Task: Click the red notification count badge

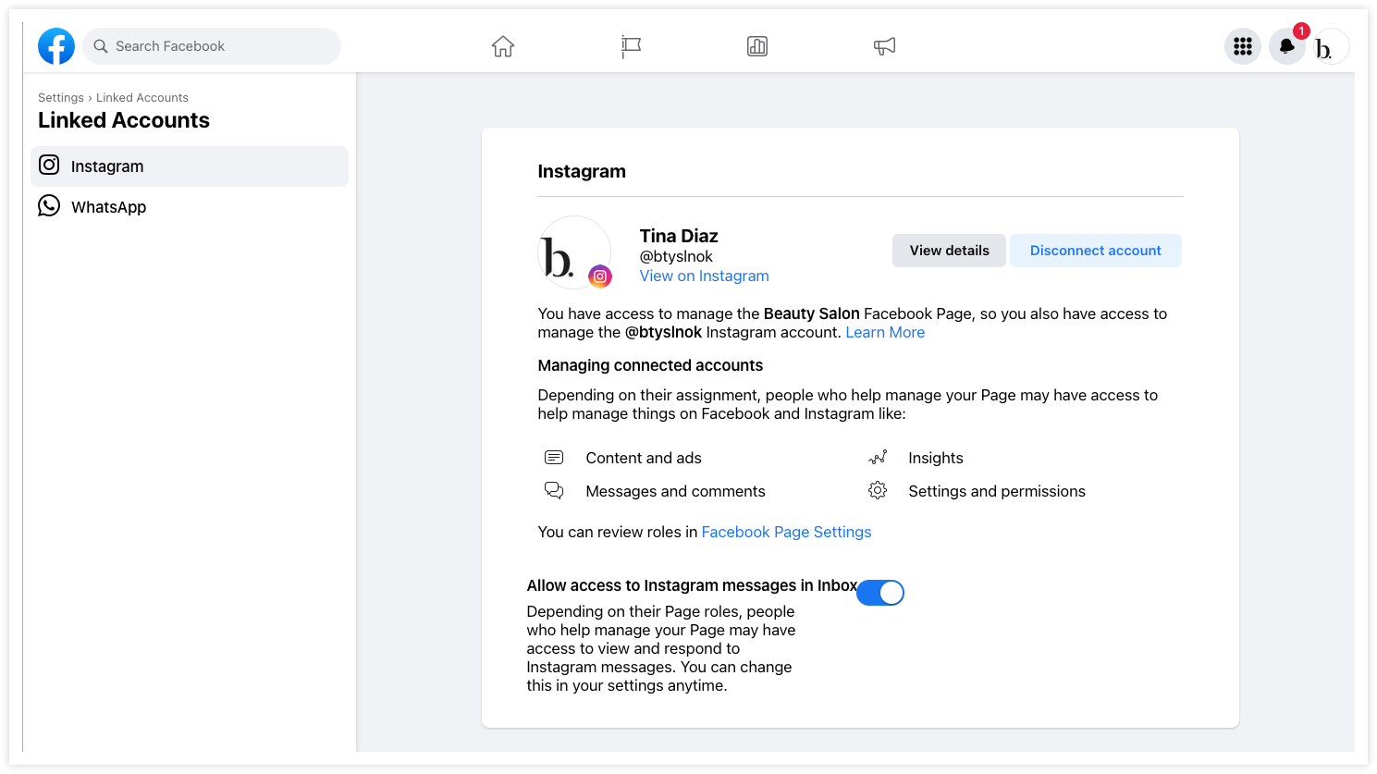Action: 1301,31
